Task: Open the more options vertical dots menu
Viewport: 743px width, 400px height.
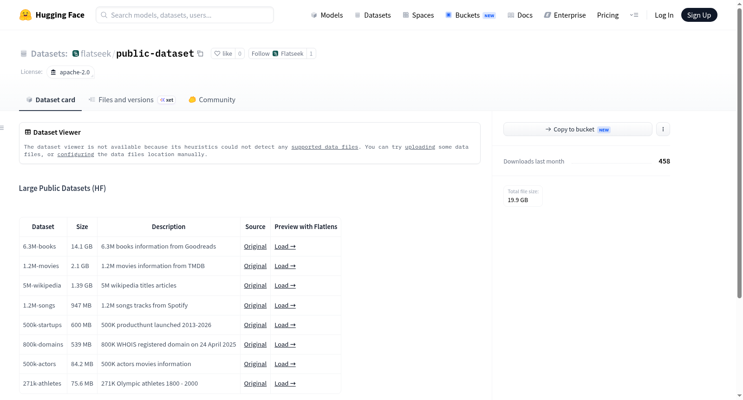Action: (663, 129)
